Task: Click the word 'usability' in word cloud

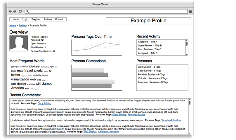Action: tap(37, 75)
